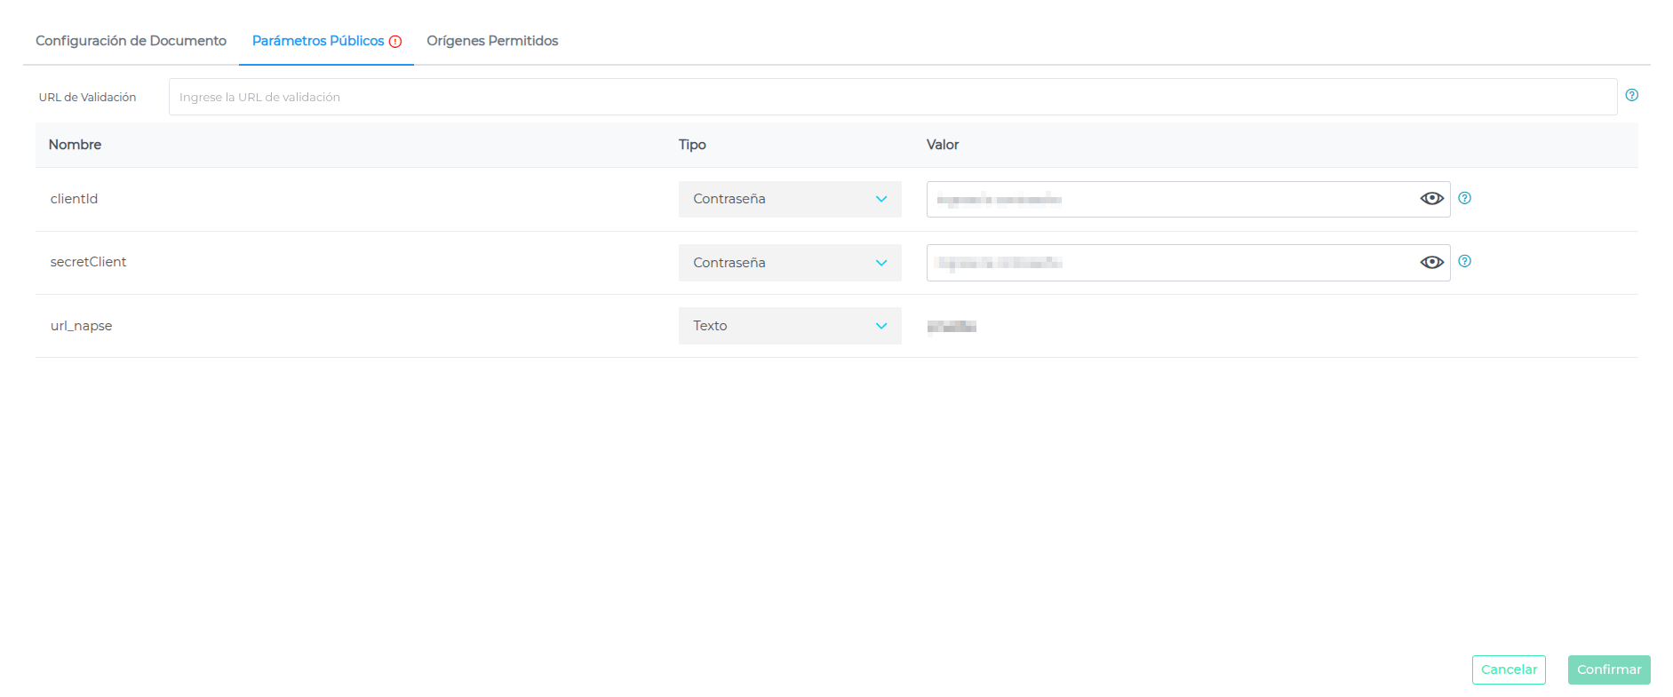Viewport: 1673px width, 697px height.
Task: Focus the secretClient Valor password field
Action: [x=1168, y=263]
